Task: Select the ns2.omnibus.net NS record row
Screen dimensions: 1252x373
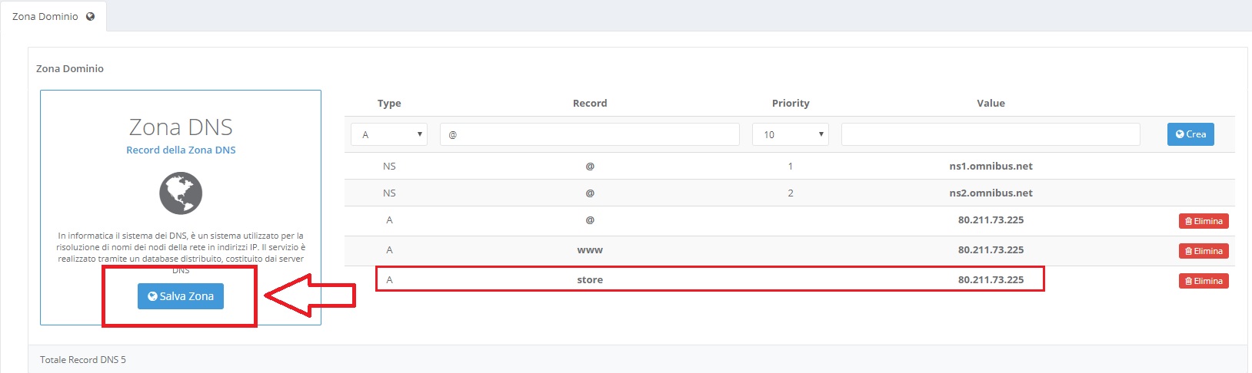Action: [x=991, y=193]
